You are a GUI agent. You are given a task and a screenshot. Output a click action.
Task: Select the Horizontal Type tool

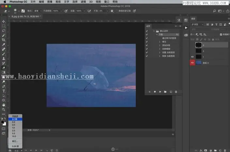tap(4, 91)
